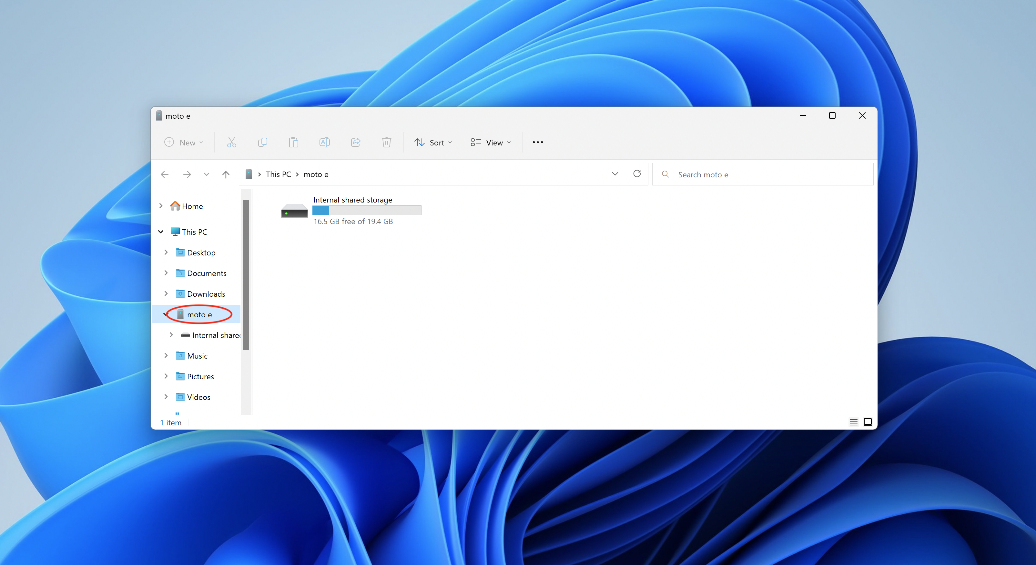Image resolution: width=1036 pixels, height=565 pixels.
Task: Click the Internal shared storage label
Action: pyautogui.click(x=353, y=200)
